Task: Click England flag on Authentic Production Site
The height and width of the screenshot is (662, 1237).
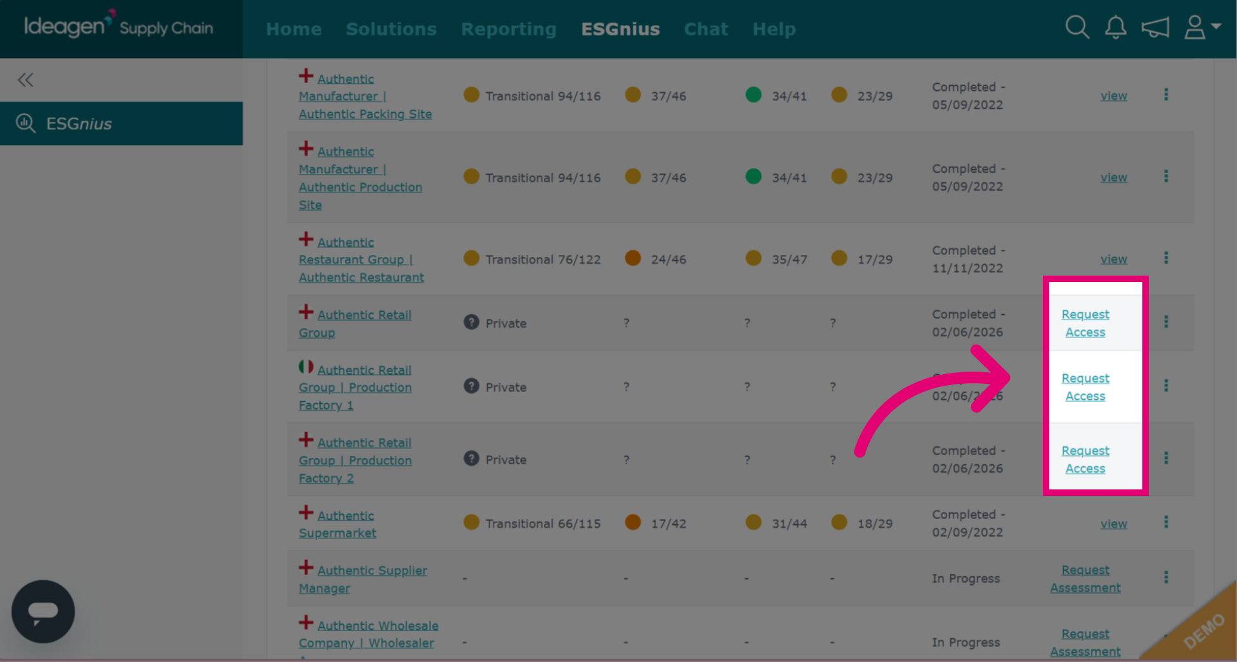Action: click(306, 149)
